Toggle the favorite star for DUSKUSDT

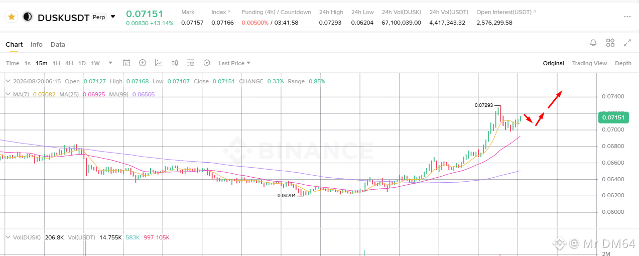tap(12, 17)
